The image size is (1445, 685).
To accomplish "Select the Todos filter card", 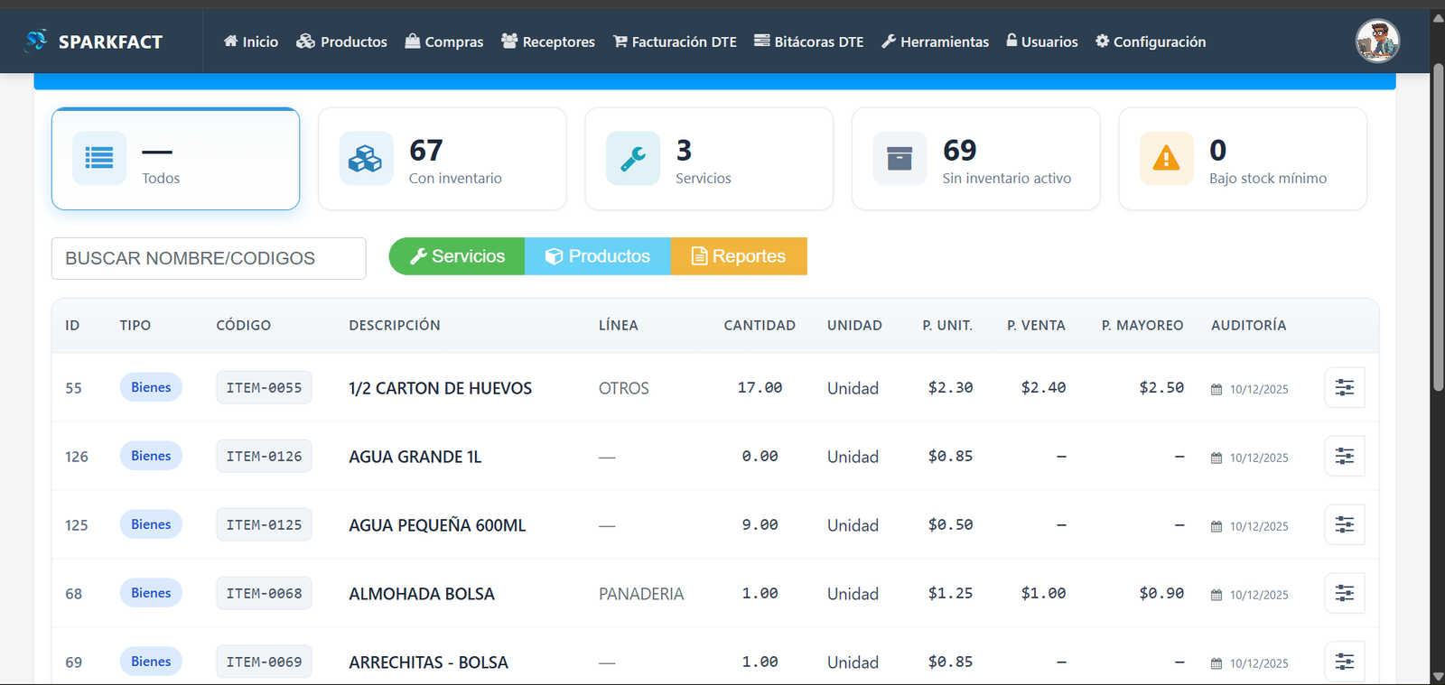I will coord(175,159).
